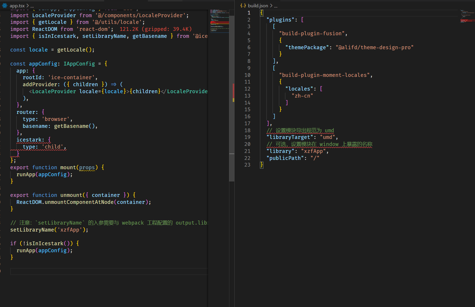Expand the ellipsis breadcrumb after app.tsx
This screenshot has height=307, width=475.
point(32,6)
